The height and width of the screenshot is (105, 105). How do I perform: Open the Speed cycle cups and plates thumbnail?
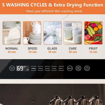tap(32, 33)
